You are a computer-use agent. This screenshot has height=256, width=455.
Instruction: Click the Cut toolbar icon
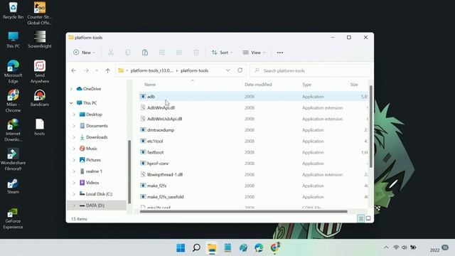(x=111, y=53)
